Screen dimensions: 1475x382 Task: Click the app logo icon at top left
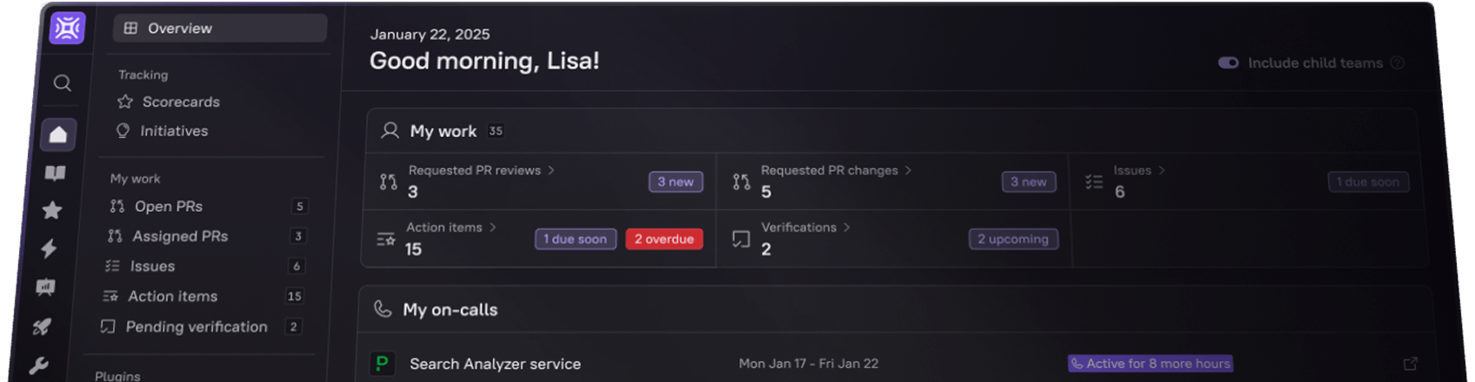[67, 28]
